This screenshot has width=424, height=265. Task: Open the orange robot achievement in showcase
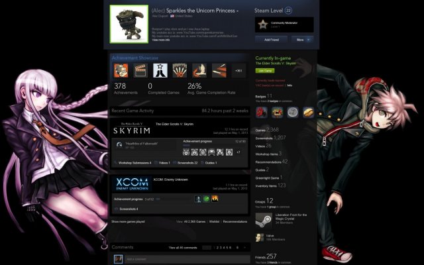pos(121,71)
